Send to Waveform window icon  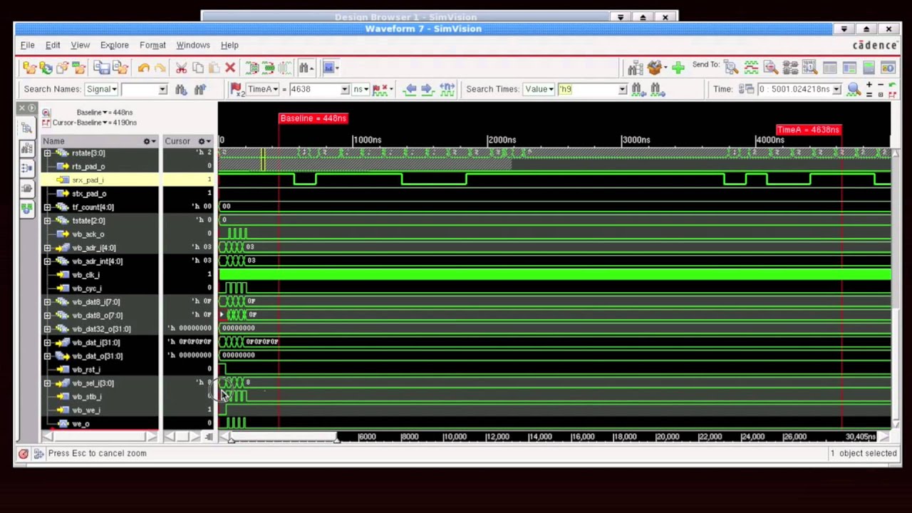(x=751, y=68)
